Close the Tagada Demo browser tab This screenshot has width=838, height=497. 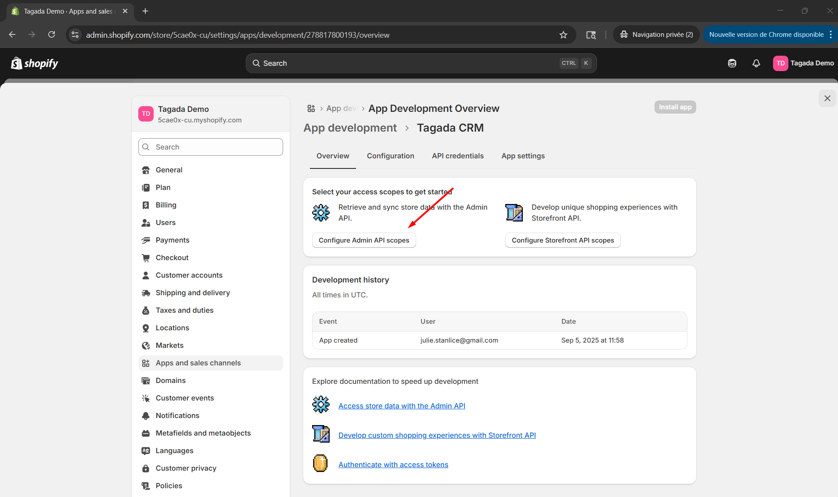coord(125,11)
